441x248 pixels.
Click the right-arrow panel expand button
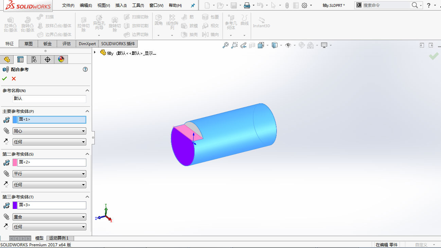(431, 45)
